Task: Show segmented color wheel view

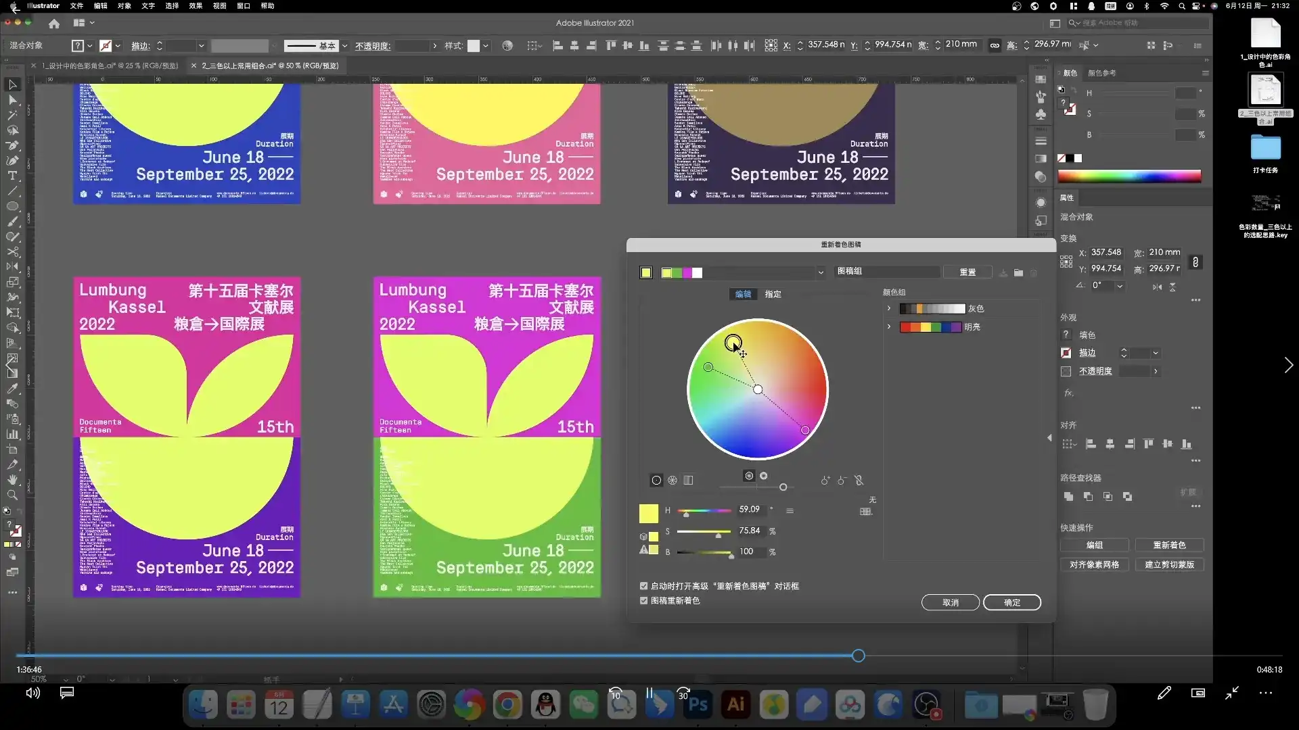Action: pos(672,480)
